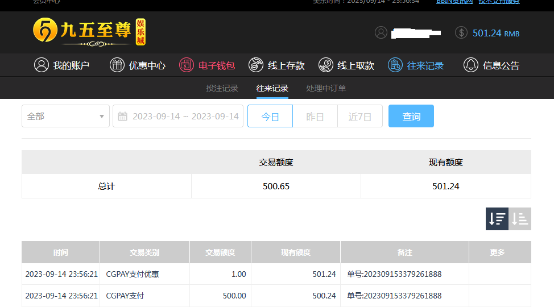
Task: Click the 线上存款 deposit icon
Action: click(x=256, y=65)
